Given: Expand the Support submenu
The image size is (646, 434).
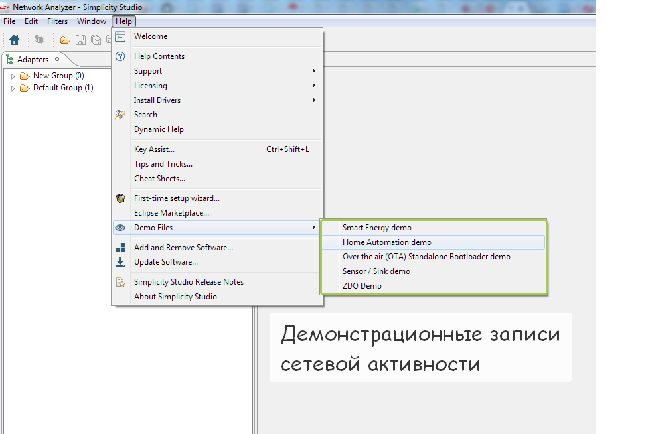Looking at the screenshot, I should coord(216,71).
